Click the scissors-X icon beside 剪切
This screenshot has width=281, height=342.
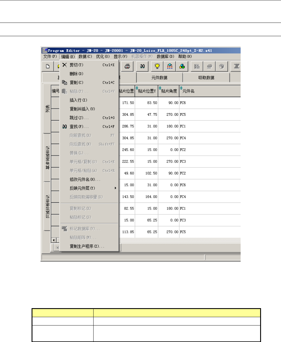64,65
